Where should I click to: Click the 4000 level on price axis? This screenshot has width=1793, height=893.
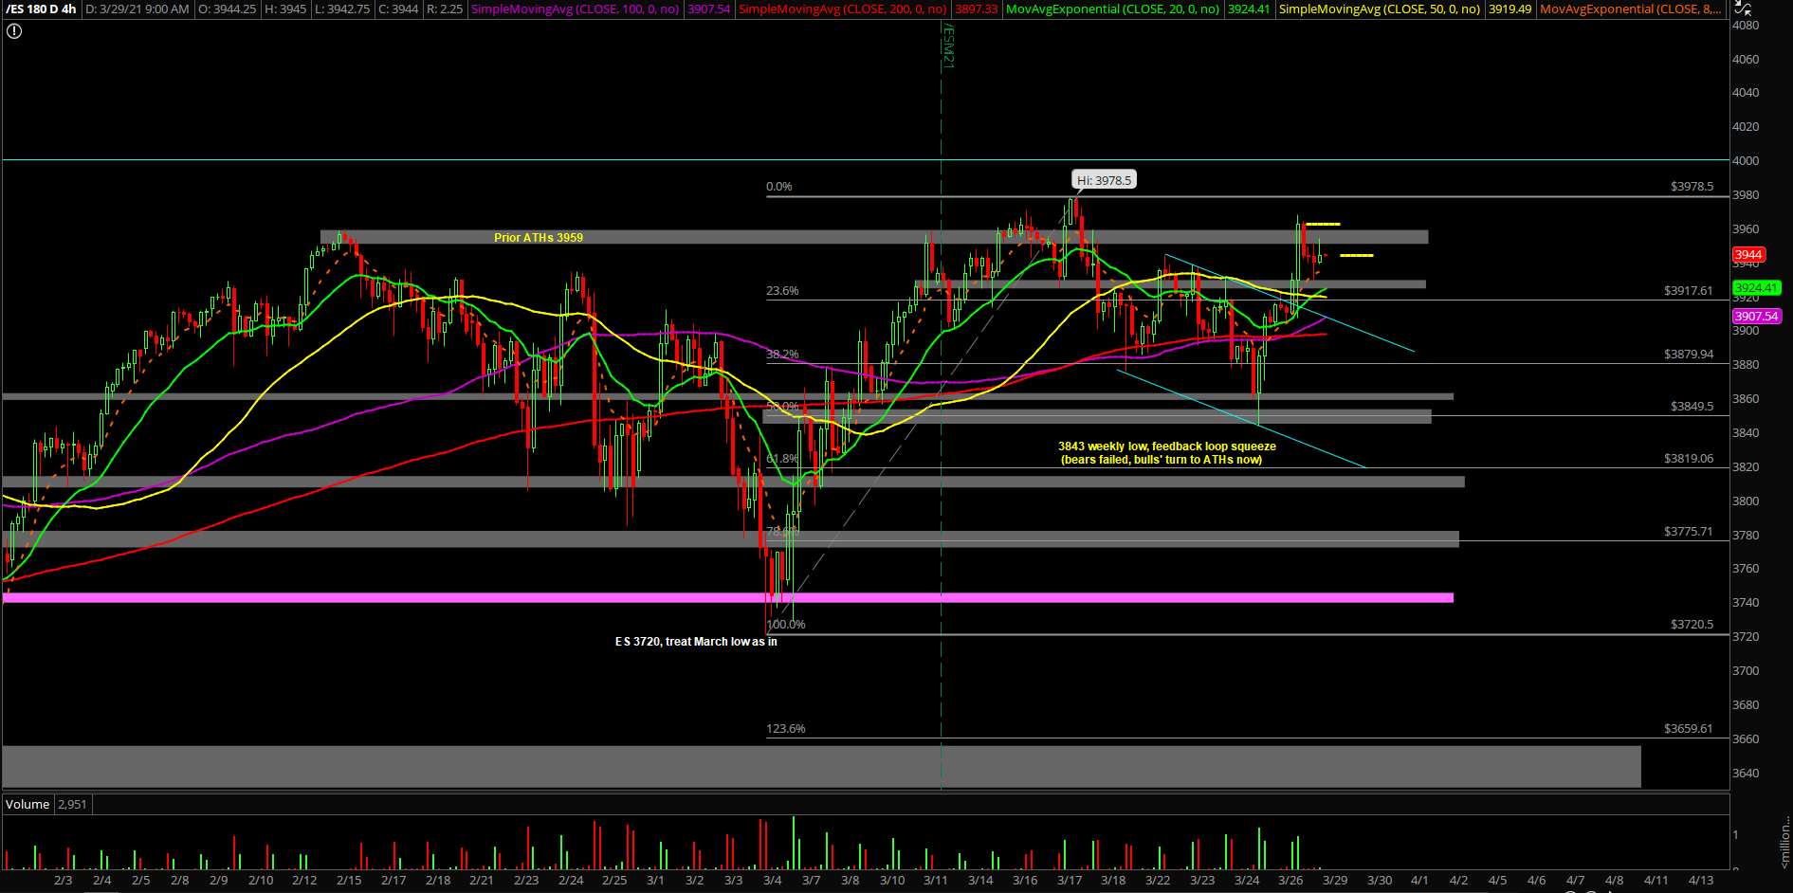(1746, 161)
